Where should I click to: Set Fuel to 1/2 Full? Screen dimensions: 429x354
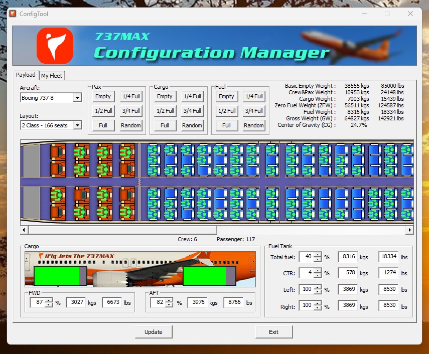tap(226, 111)
